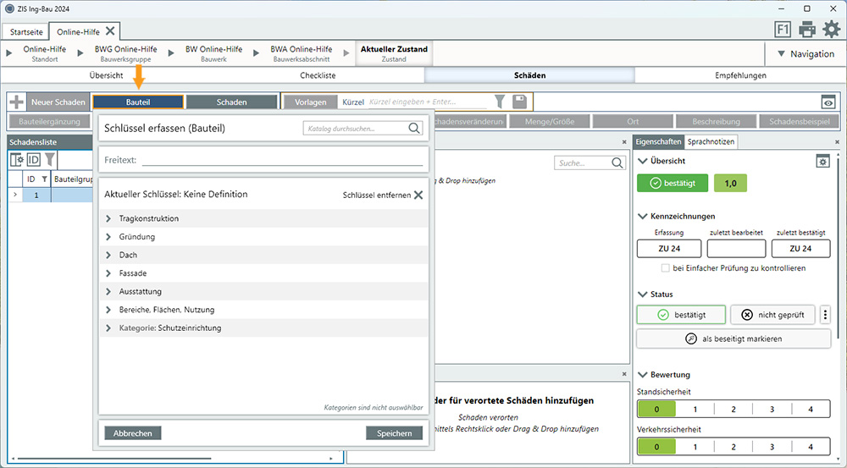
Task: Click the Speichern button
Action: (394, 433)
